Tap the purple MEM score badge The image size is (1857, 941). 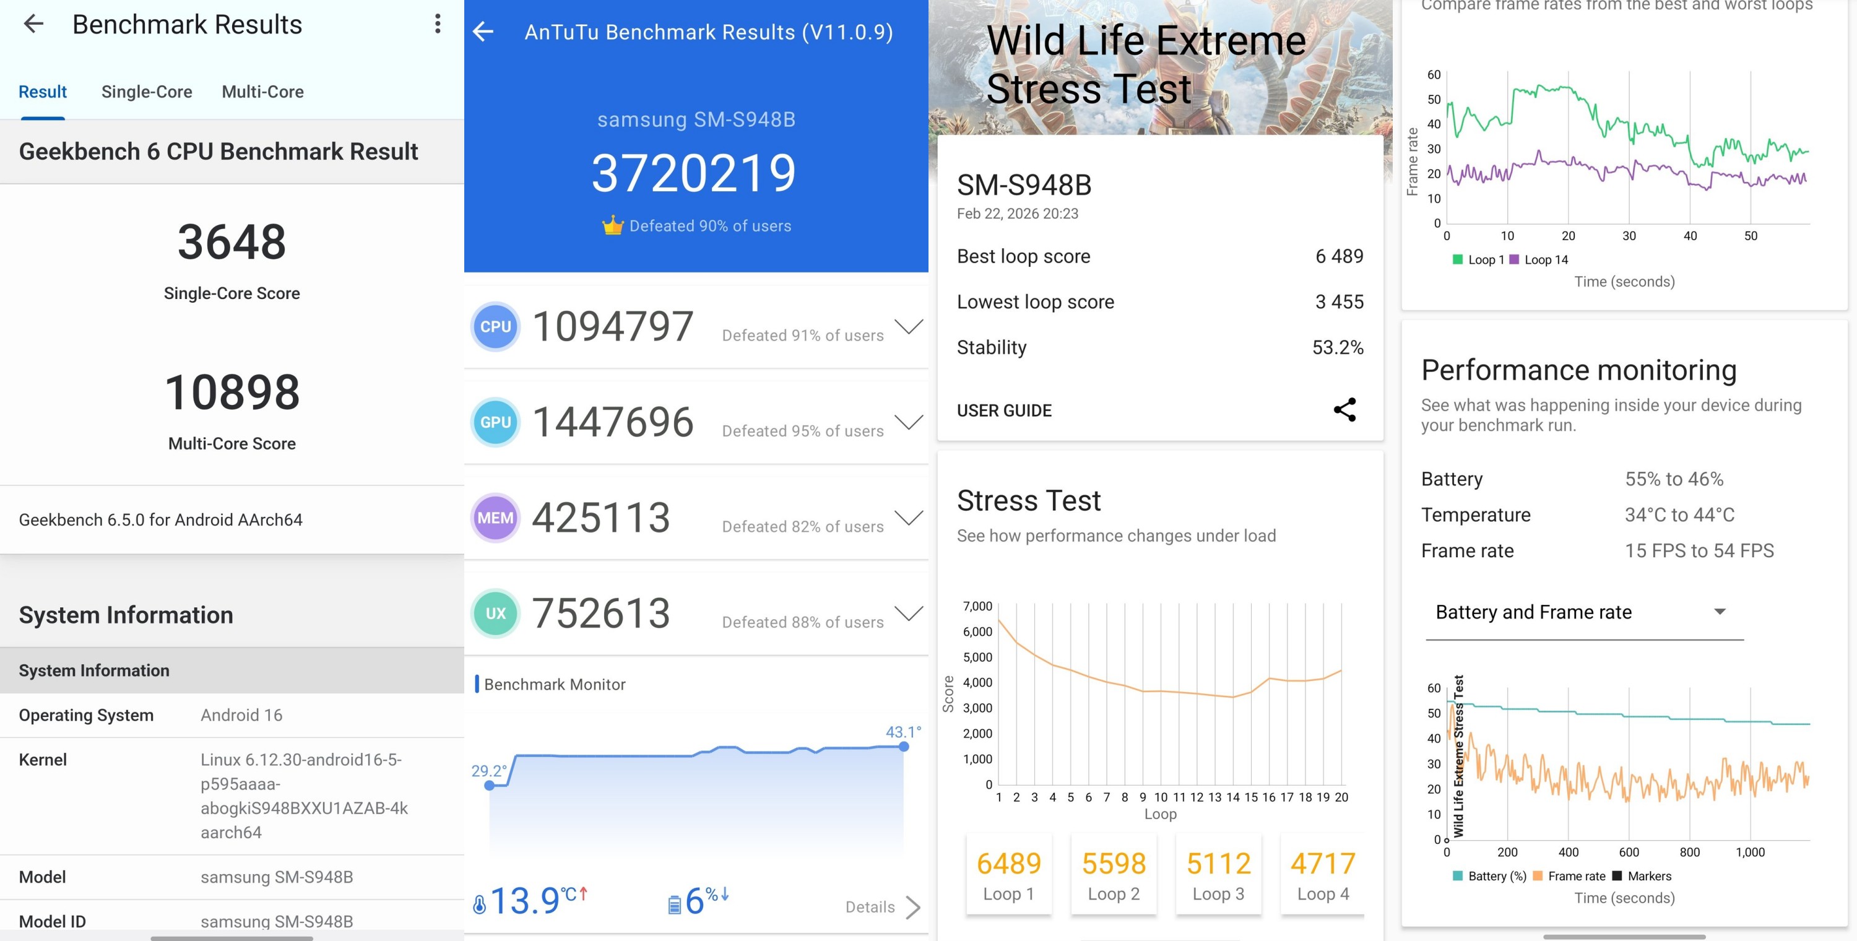pos(495,518)
